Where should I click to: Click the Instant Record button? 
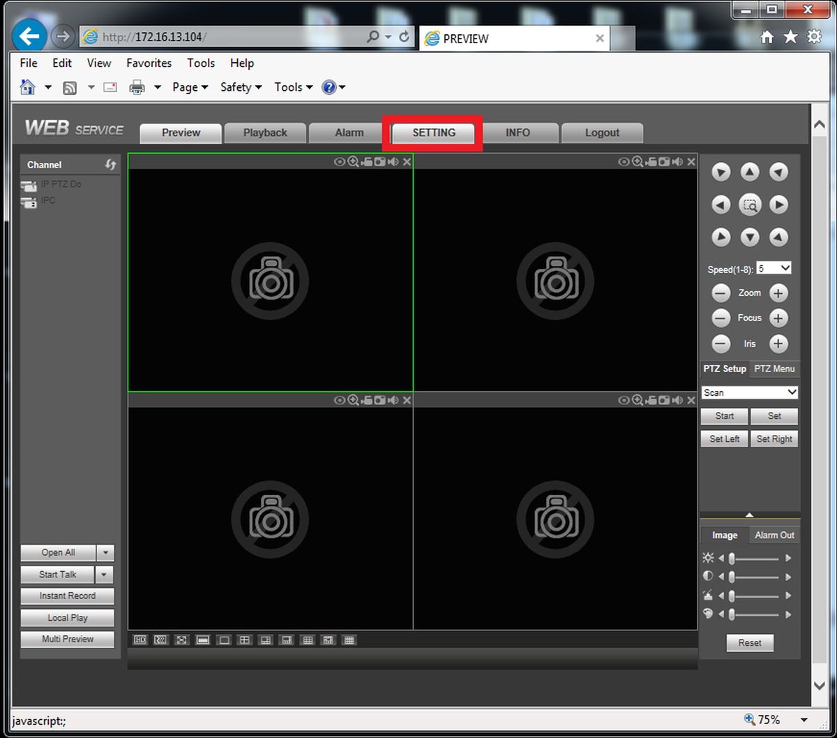(68, 596)
